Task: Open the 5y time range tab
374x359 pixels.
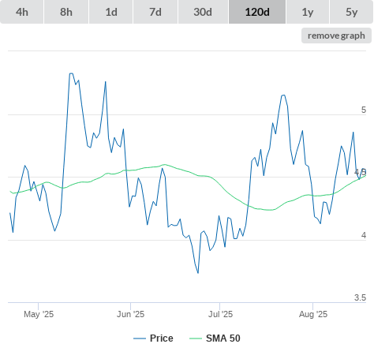Action: [351, 12]
